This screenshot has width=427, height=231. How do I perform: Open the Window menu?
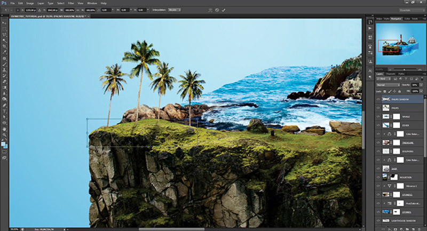coord(92,3)
